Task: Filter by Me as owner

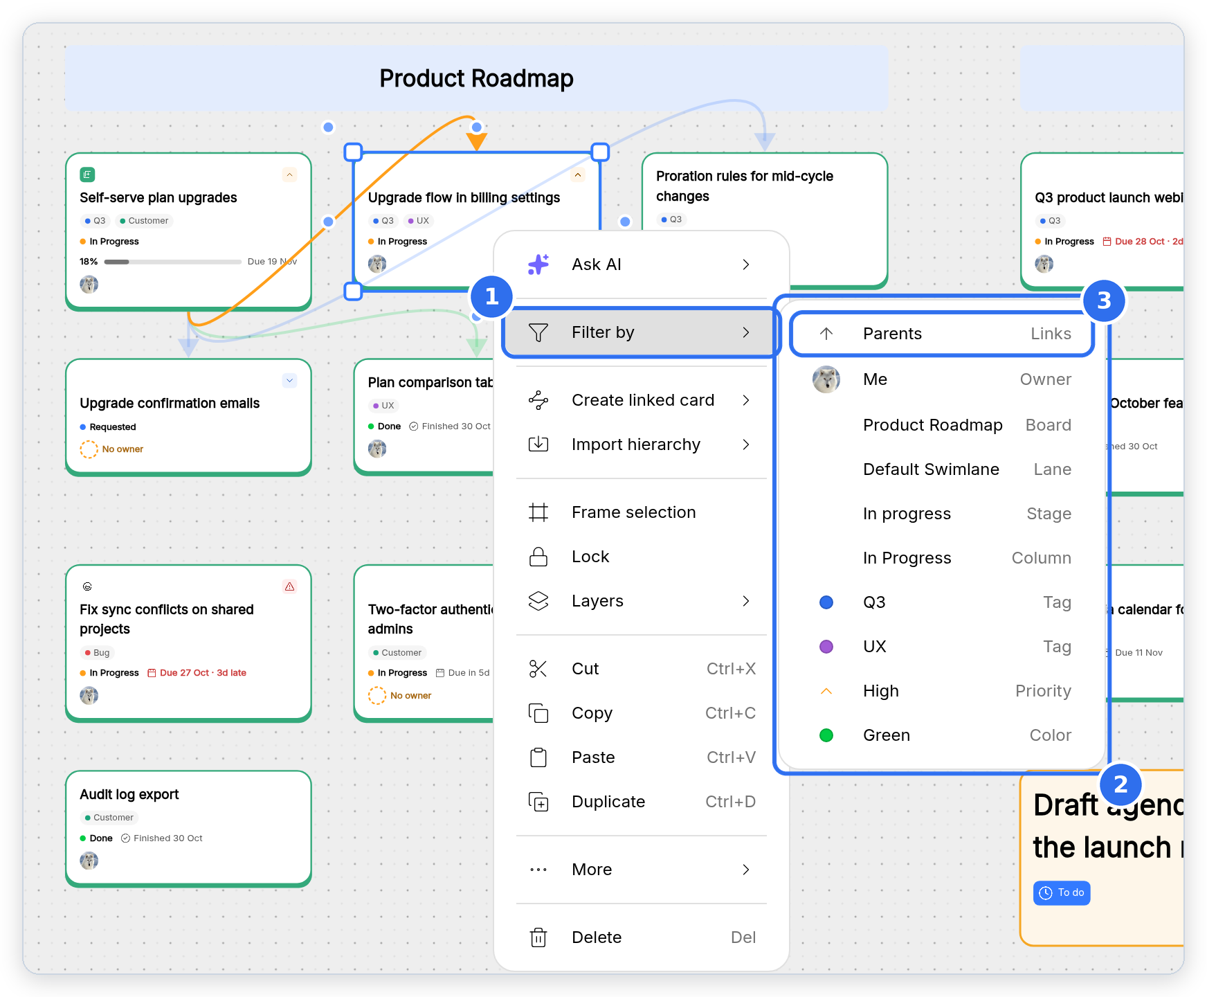Action: [x=942, y=379]
